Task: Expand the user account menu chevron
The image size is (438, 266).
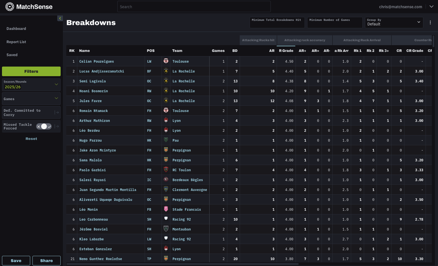Action: pyautogui.click(x=431, y=7)
